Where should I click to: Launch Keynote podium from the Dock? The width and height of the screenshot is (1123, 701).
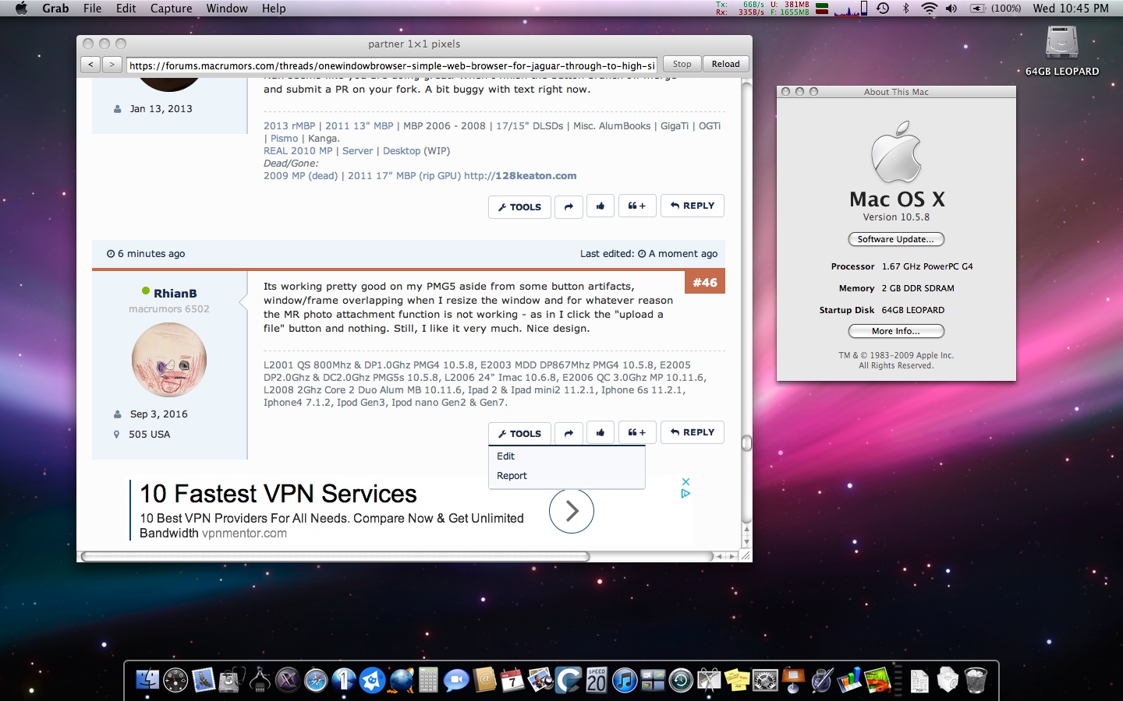[793, 680]
